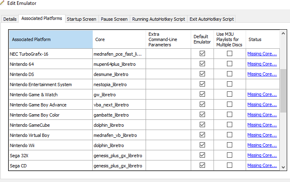The image size is (290, 182).
Task: Select the Sega 32X platform cell
Action: (51, 156)
